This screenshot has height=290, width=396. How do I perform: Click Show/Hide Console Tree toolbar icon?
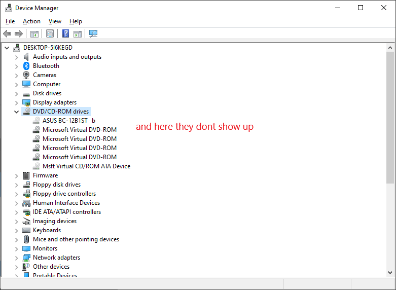(x=34, y=33)
